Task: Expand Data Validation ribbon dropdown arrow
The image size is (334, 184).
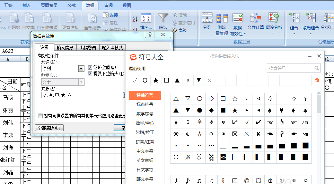Action: [x=245, y=34]
